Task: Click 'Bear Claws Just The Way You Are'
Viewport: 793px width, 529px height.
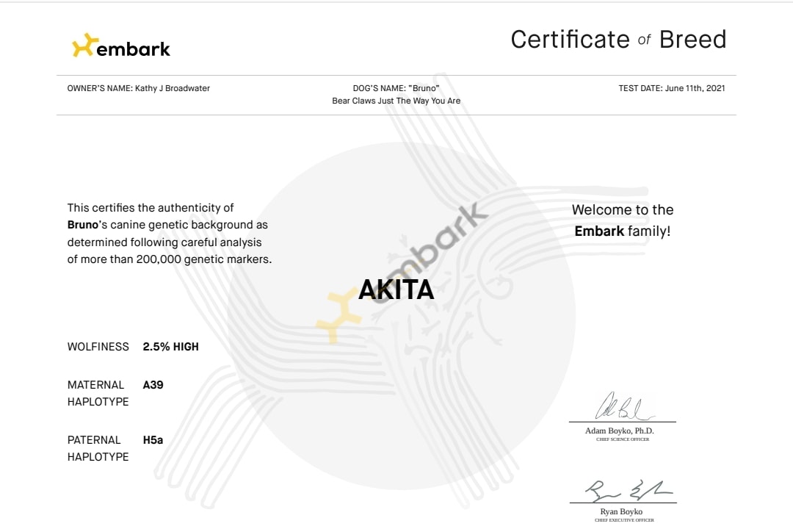Action: (x=396, y=101)
